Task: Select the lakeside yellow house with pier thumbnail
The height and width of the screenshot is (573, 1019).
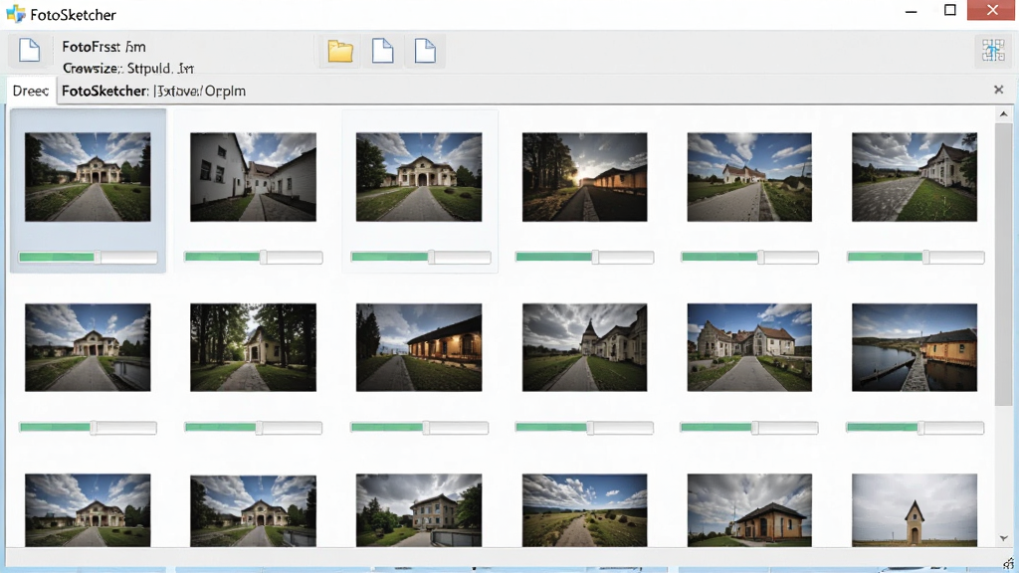Action: click(x=915, y=347)
